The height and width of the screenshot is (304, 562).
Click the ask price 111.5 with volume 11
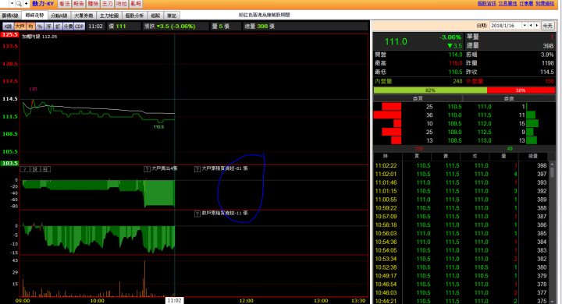[x=484, y=115]
